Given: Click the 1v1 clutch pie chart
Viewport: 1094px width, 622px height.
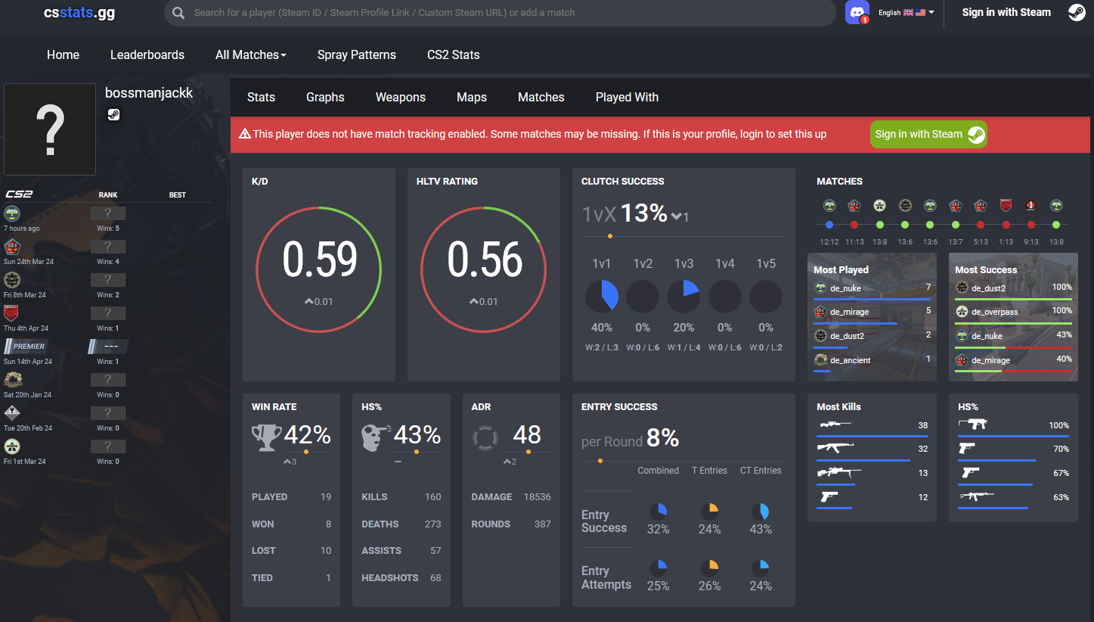Looking at the screenshot, I should pos(602,296).
